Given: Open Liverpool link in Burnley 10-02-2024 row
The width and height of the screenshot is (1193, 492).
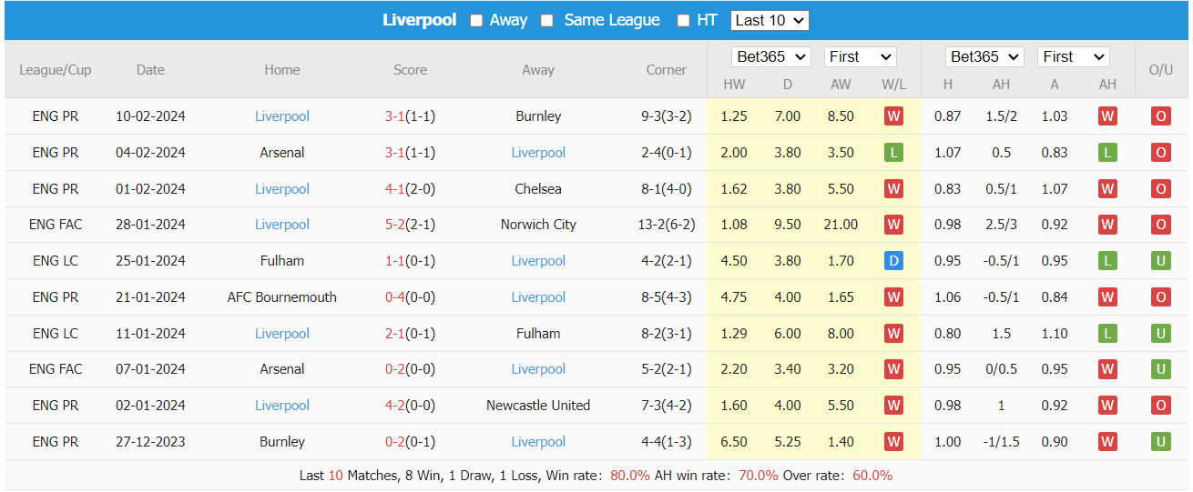Looking at the screenshot, I should click(x=282, y=116).
